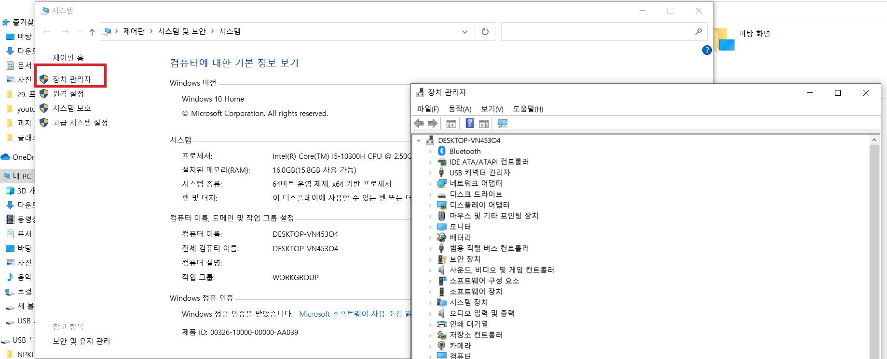This screenshot has height=359, width=887.
Task: Click the blue help question mark in System window
Action: point(707,50)
